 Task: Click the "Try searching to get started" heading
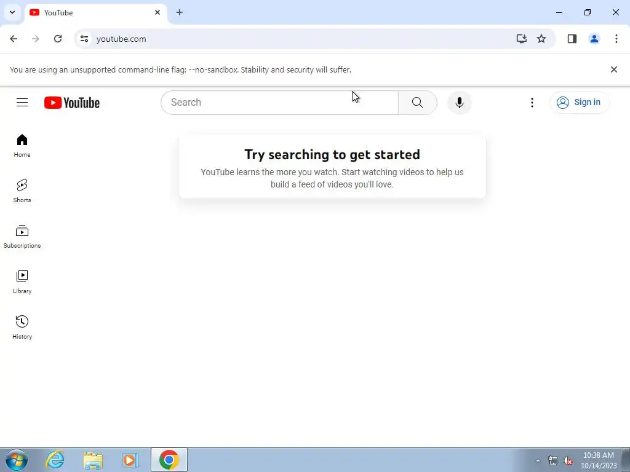tap(332, 154)
